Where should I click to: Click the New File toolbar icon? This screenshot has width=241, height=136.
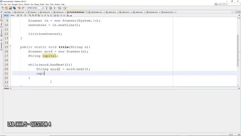[x=3, y=8]
